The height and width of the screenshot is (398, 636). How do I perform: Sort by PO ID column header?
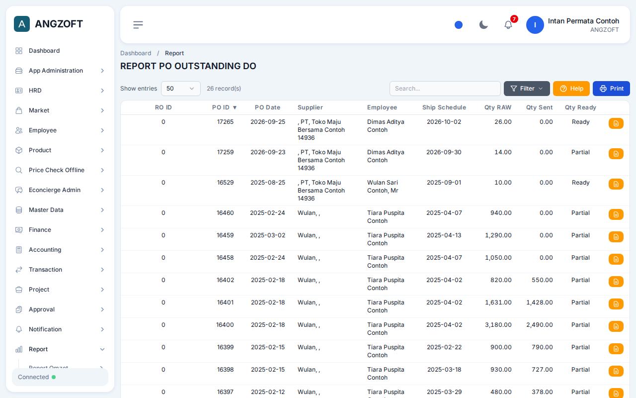(225, 107)
